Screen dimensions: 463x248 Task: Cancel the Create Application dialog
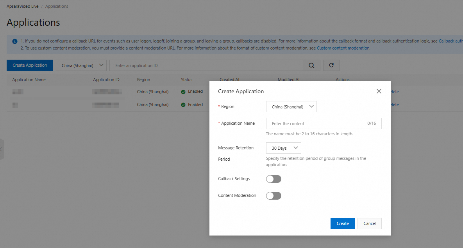(x=369, y=223)
